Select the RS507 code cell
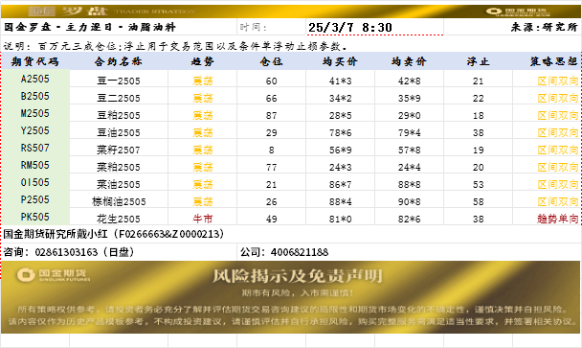 pyautogui.click(x=34, y=148)
